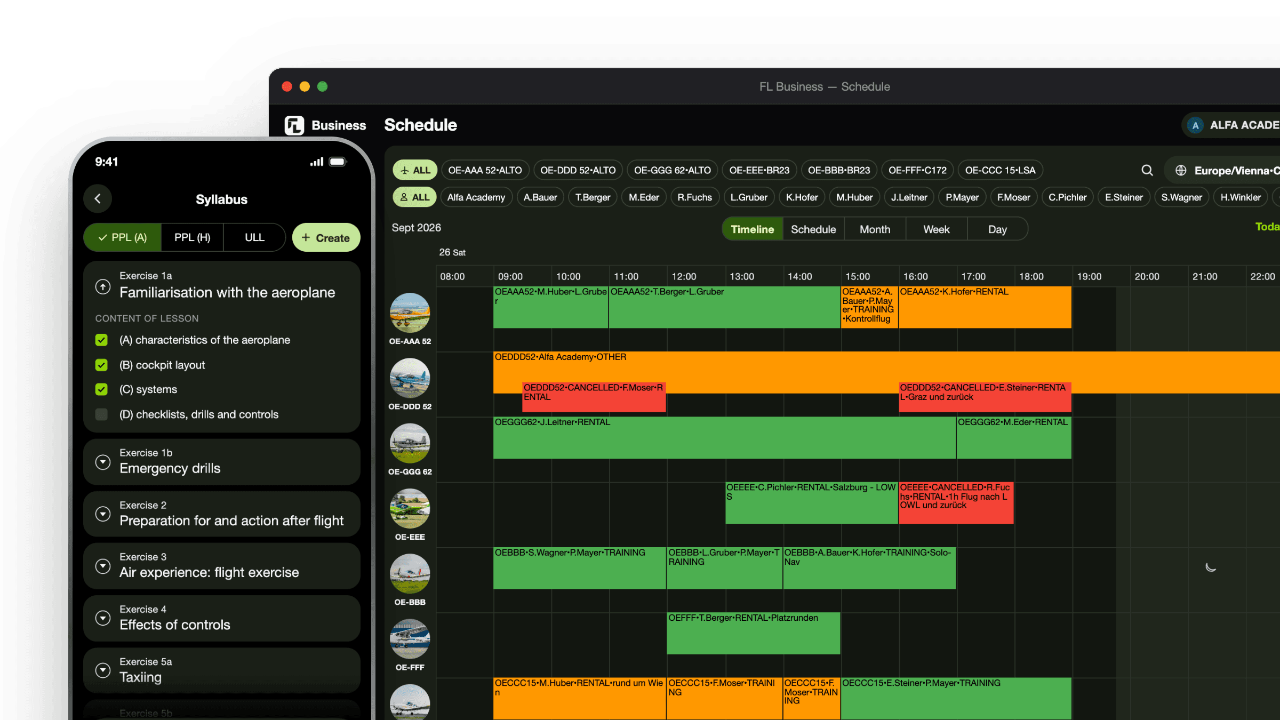Screen dimensions: 1280x720
Task: Click the search magnifier icon in Schedule
Action: click(x=1147, y=170)
